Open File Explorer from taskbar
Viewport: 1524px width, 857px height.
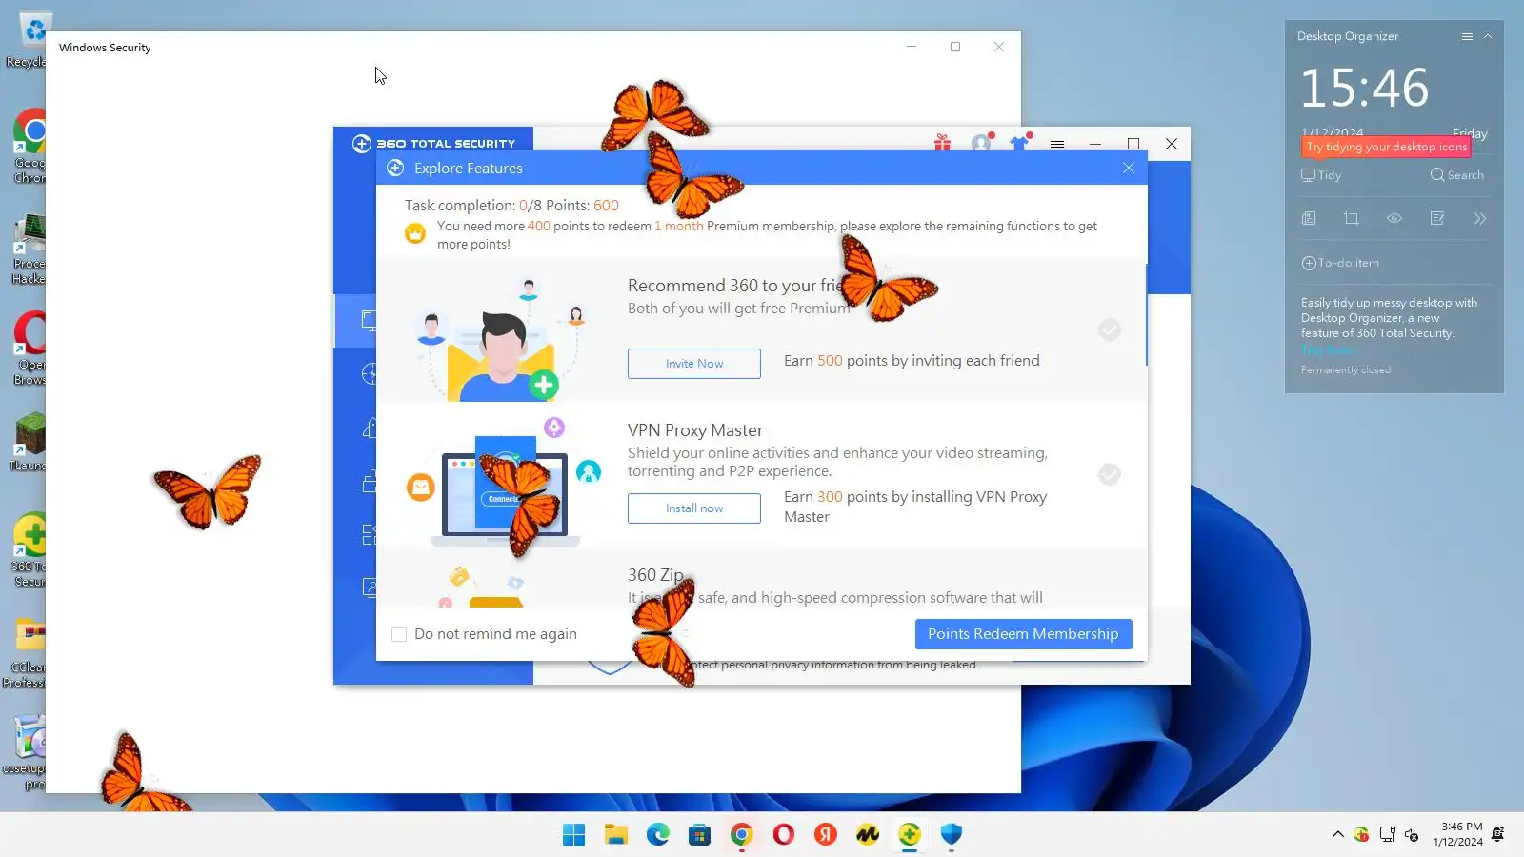click(616, 835)
